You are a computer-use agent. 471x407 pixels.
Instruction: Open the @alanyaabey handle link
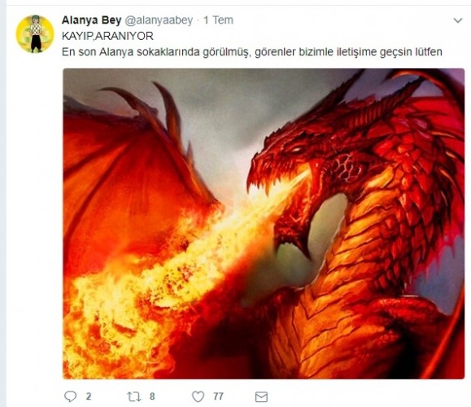click(x=159, y=20)
